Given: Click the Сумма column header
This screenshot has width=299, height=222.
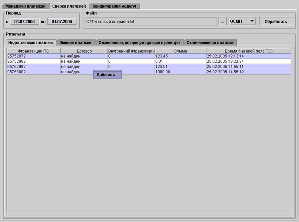Looking at the screenshot, I should point(181,51).
